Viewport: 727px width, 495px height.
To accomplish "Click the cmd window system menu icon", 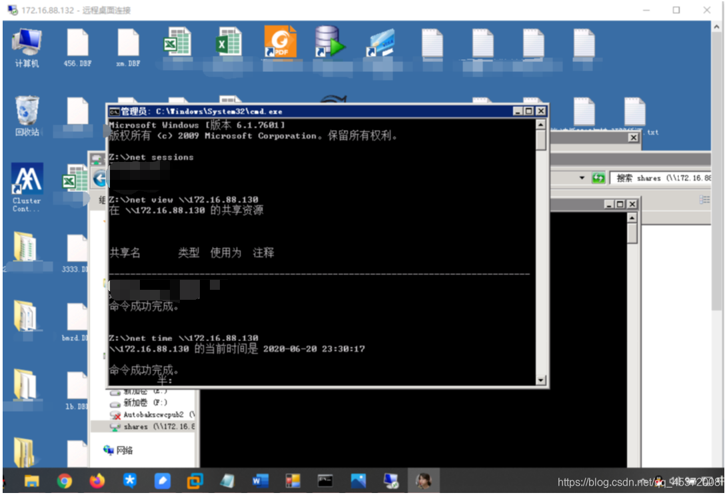I will coord(114,111).
